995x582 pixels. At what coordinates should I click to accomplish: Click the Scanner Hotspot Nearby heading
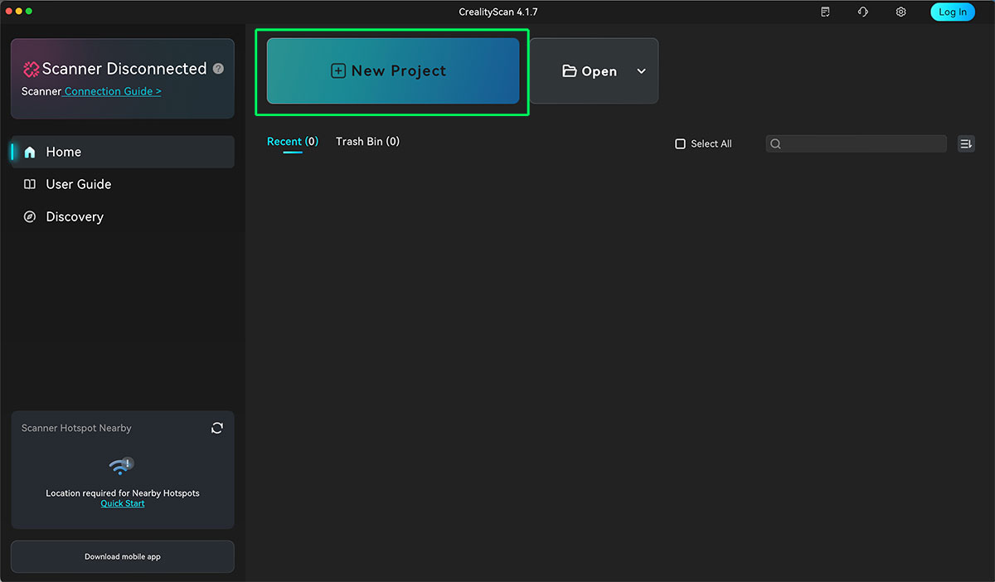click(76, 428)
